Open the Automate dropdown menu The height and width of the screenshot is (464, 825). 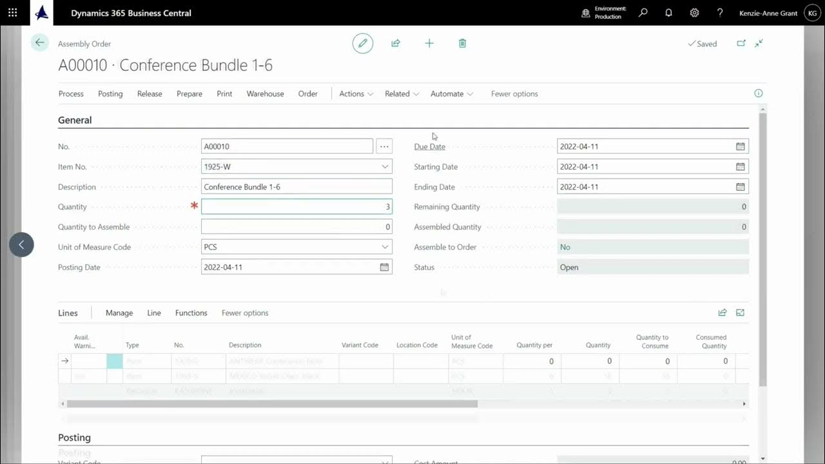[451, 93]
